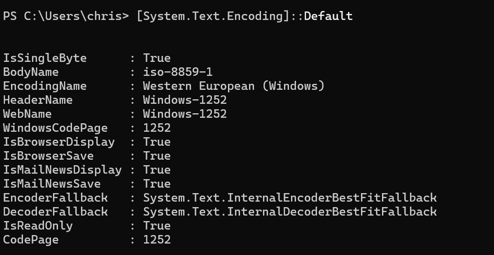Click the Default keyword in the command
The height and width of the screenshot is (255, 494).
click(328, 16)
